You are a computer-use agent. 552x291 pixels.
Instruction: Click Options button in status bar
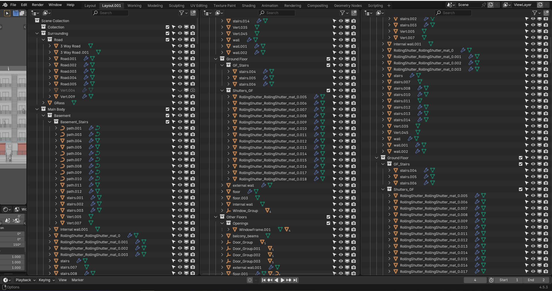(11, 287)
